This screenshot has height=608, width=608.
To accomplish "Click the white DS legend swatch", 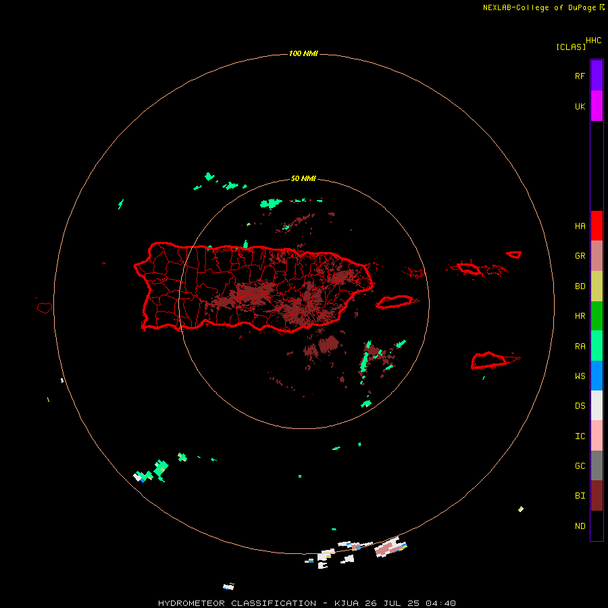I will [597, 405].
